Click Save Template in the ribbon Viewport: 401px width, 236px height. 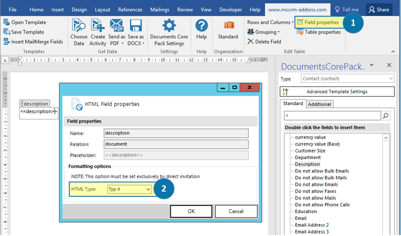(x=24, y=32)
